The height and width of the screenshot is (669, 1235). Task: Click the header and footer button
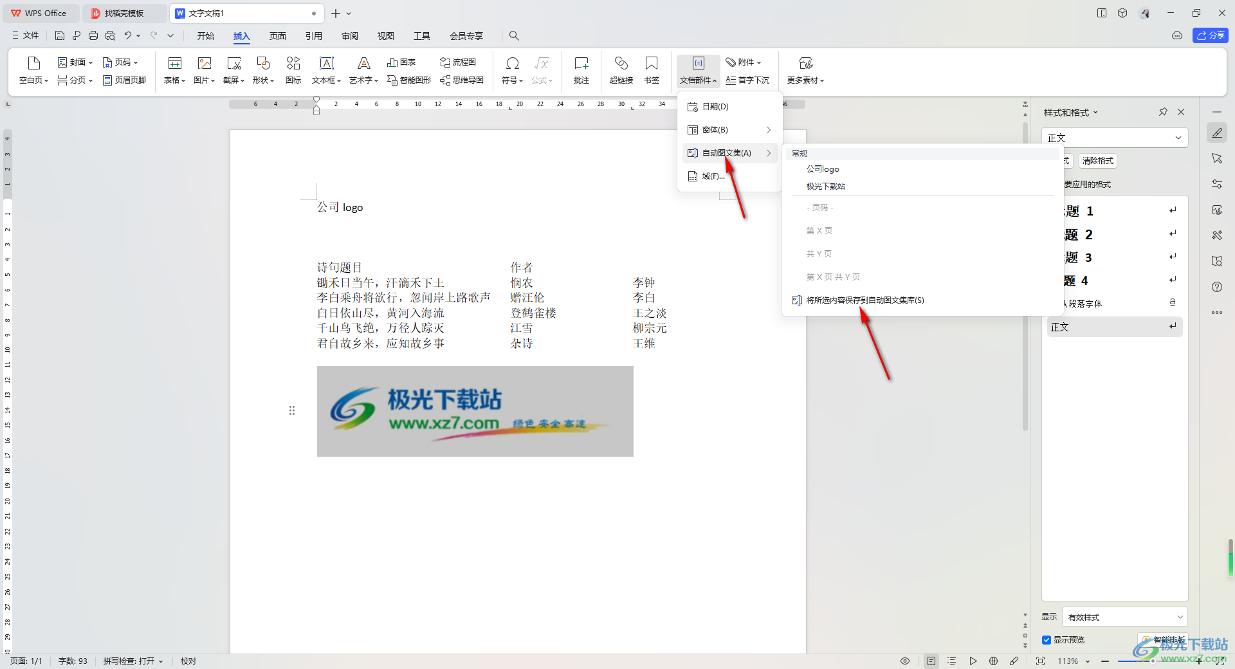pos(125,80)
